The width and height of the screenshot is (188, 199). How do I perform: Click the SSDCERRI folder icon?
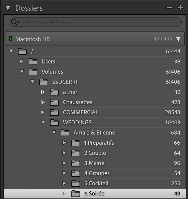(x=44, y=82)
